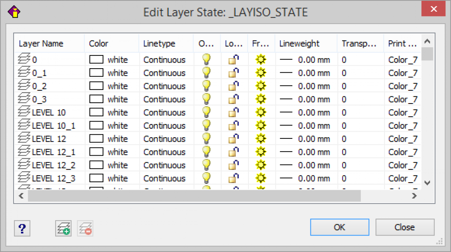This screenshot has width=451, height=252.
Task: Click the lightbulb icon for LEVEL 12_2
Action: coord(206,165)
